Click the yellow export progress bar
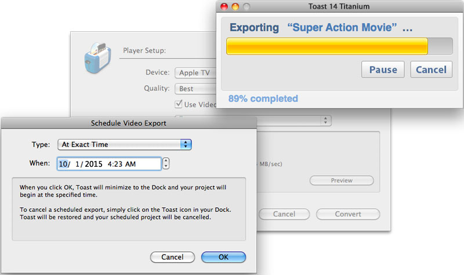464x275 pixels. 327,46
